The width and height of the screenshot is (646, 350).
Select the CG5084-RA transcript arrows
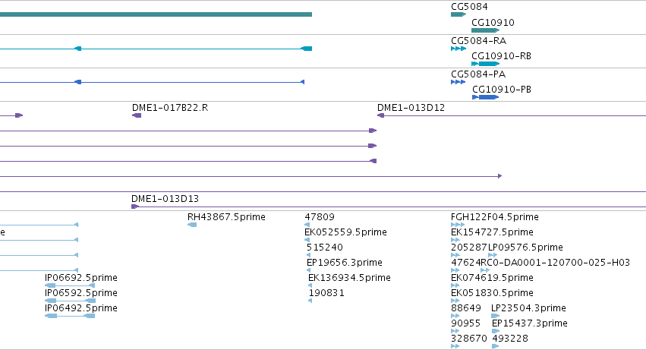coord(459,49)
